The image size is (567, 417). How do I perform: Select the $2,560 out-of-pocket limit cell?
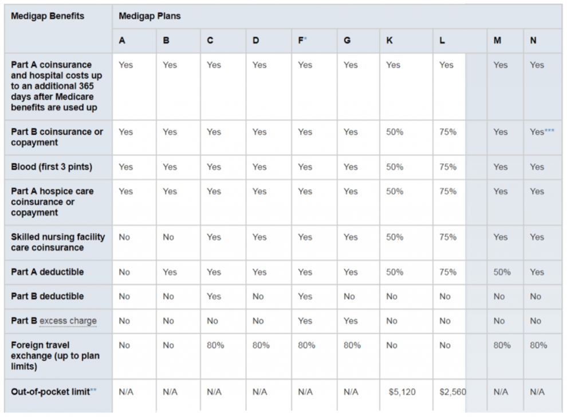(x=452, y=392)
